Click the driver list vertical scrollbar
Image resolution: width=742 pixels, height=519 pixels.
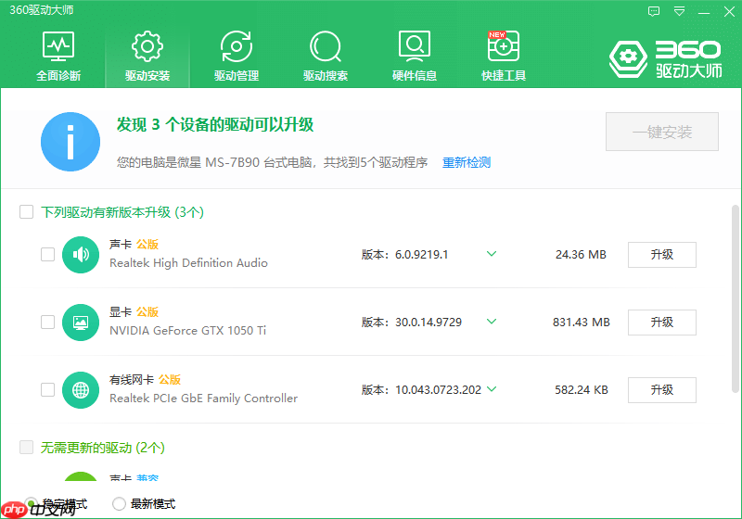pos(735,298)
